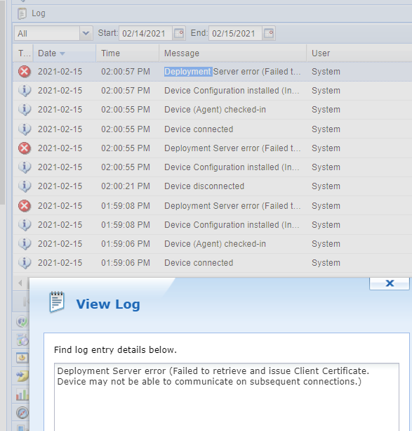
Task: Open the Start date calendar picker
Action: [x=179, y=33]
